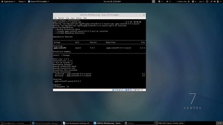Open the Help menu in VirtualBox window
This screenshot has height=125, width=223.
85,18
